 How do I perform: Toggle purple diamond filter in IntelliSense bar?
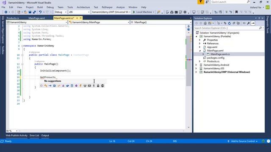coord(76,86)
